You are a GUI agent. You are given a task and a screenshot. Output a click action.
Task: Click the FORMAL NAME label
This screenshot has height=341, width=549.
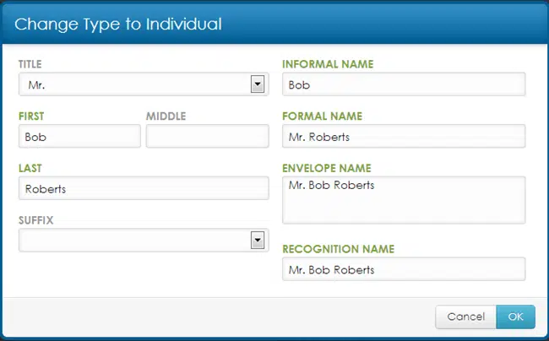click(x=323, y=116)
